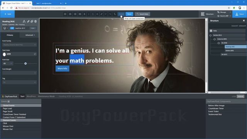The height and width of the screenshot is (139, 247).
Task: Toggle underline text formatting
Action: (93, 14)
